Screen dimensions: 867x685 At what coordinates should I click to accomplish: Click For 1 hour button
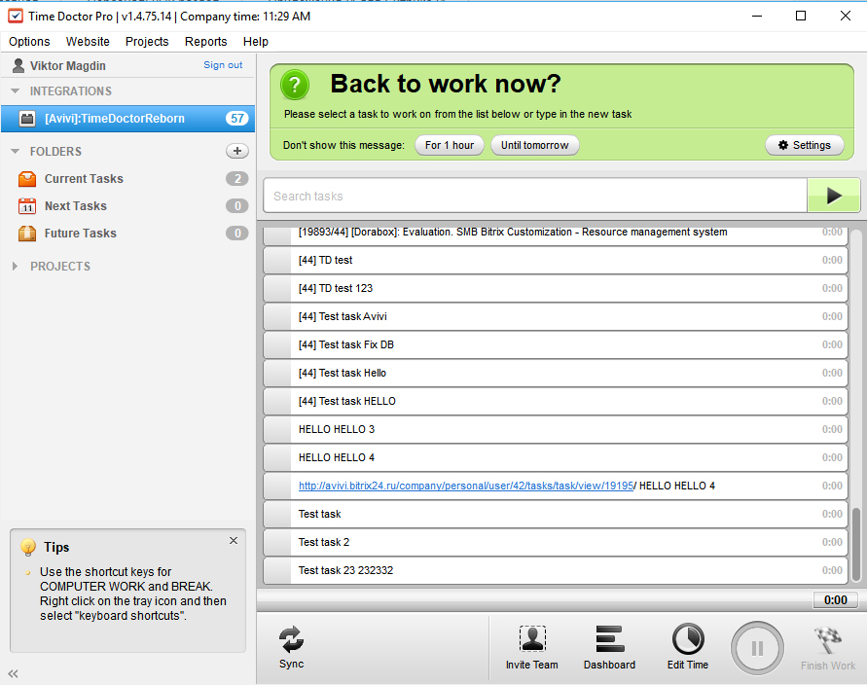pos(450,145)
